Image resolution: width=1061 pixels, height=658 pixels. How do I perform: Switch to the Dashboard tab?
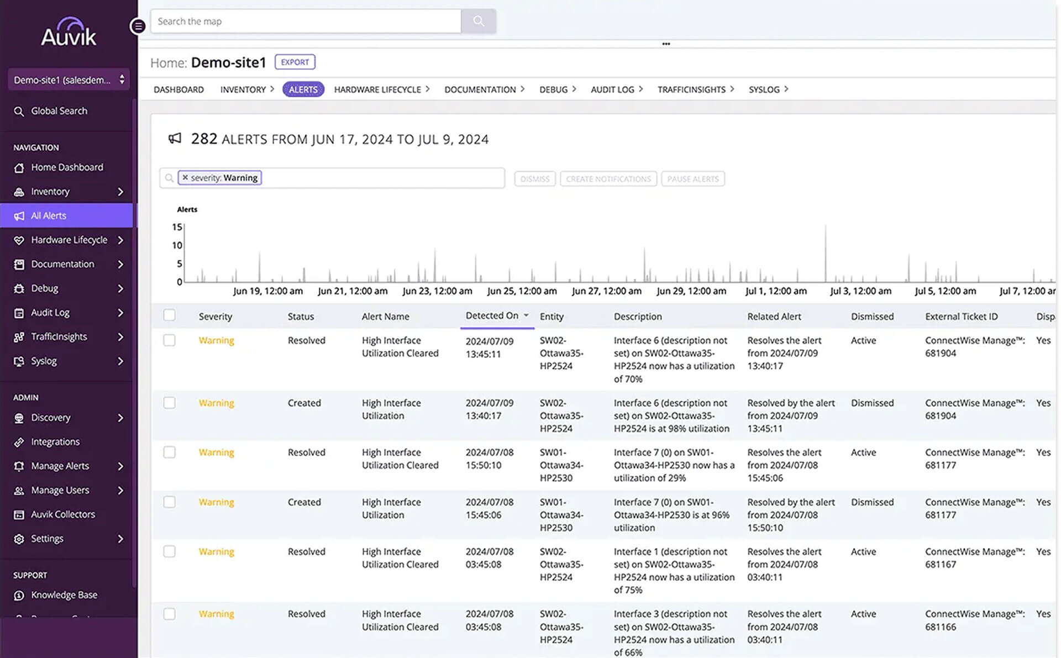coord(178,90)
